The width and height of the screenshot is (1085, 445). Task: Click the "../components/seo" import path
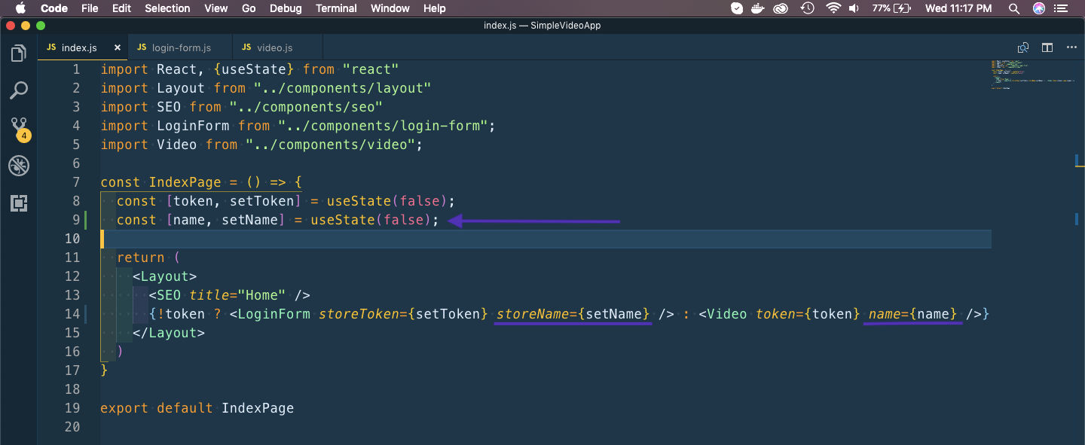pyautogui.click(x=307, y=107)
